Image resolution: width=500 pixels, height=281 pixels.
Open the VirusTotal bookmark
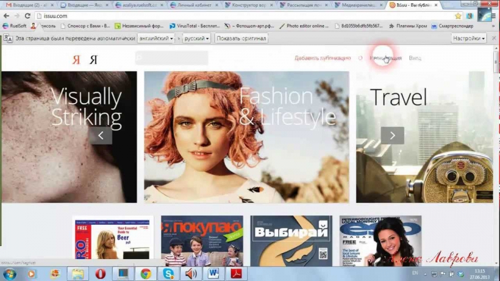coord(195,26)
